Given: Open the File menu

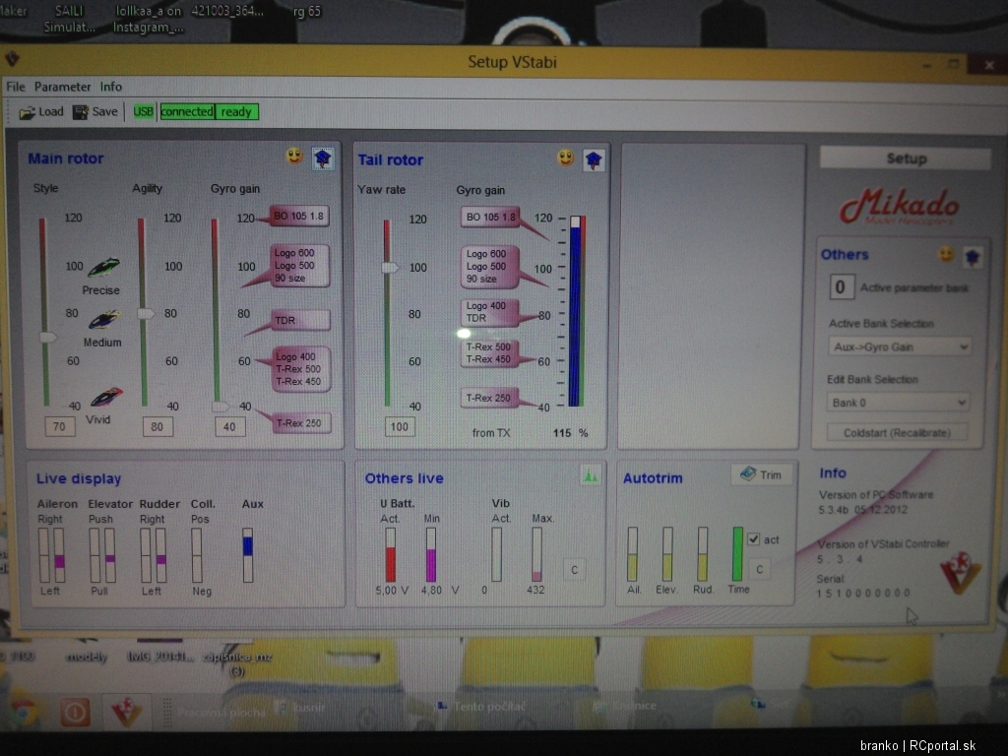Looking at the screenshot, I should (16, 87).
